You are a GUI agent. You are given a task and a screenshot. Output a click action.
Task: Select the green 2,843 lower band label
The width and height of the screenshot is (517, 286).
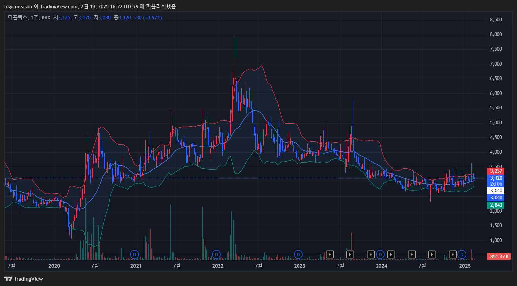(496, 205)
